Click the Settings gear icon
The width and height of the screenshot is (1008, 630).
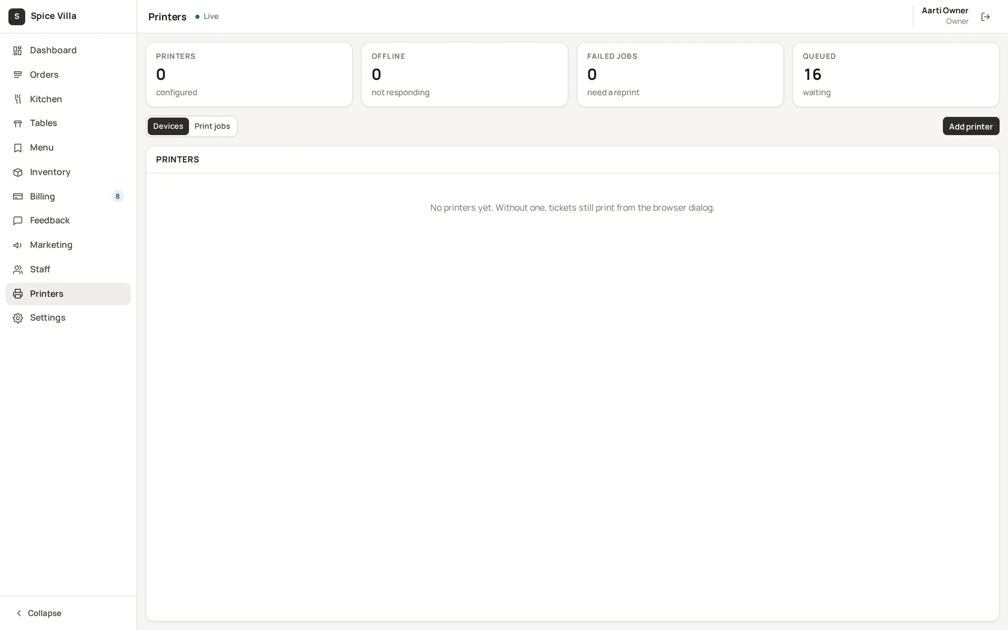click(x=18, y=318)
